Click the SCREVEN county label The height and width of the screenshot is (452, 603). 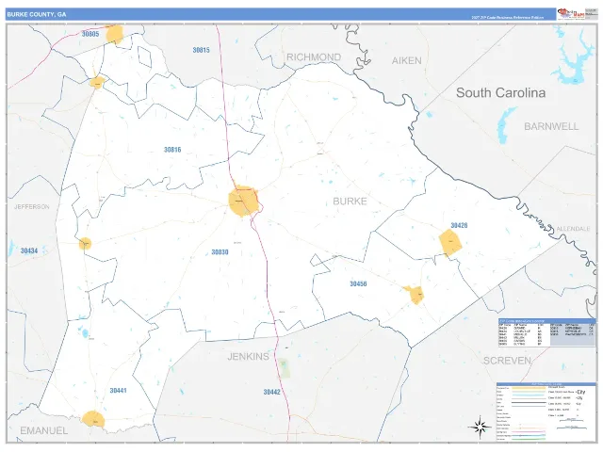click(507, 361)
